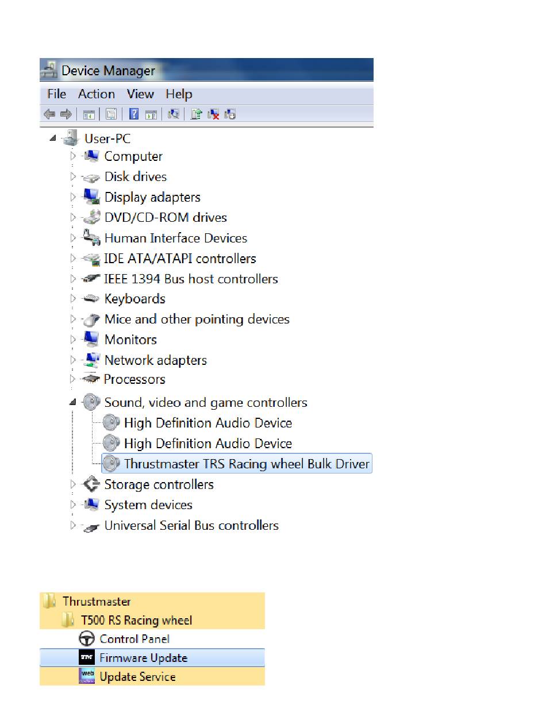
Task: Select the 'Processors' label
Action: pyautogui.click(x=134, y=379)
